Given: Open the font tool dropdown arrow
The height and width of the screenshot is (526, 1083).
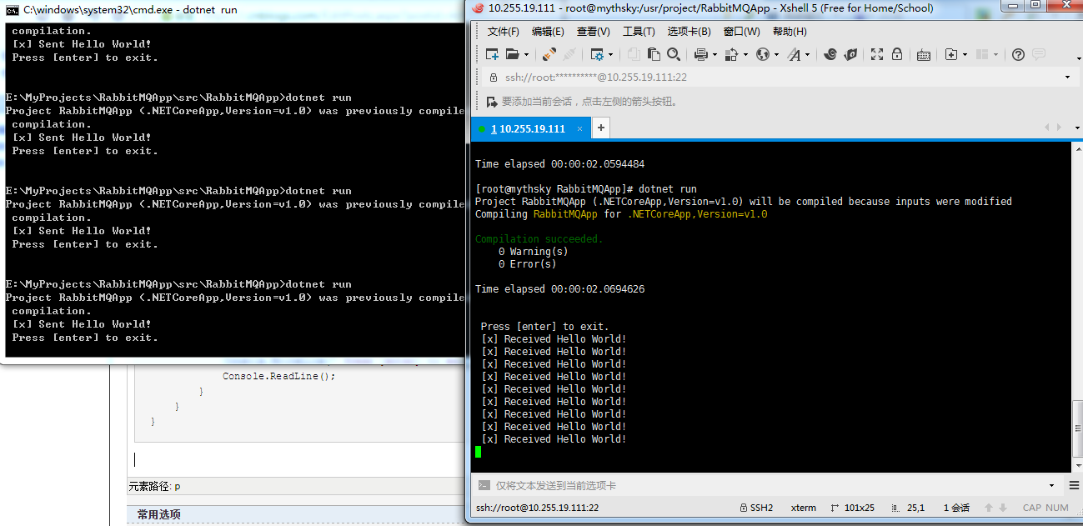Looking at the screenshot, I should tap(807, 53).
